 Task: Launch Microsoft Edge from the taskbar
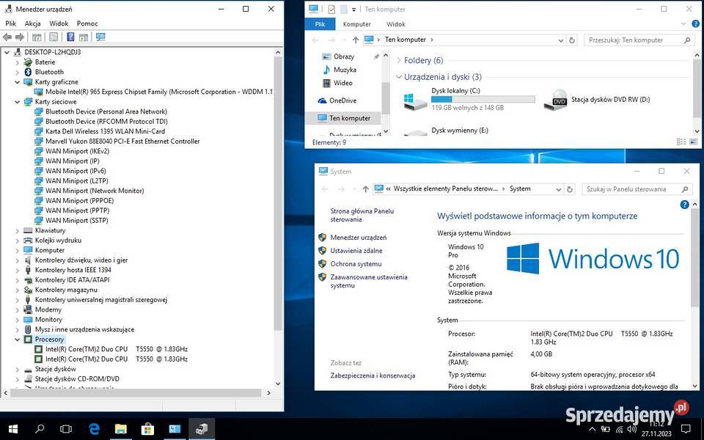pos(94,429)
